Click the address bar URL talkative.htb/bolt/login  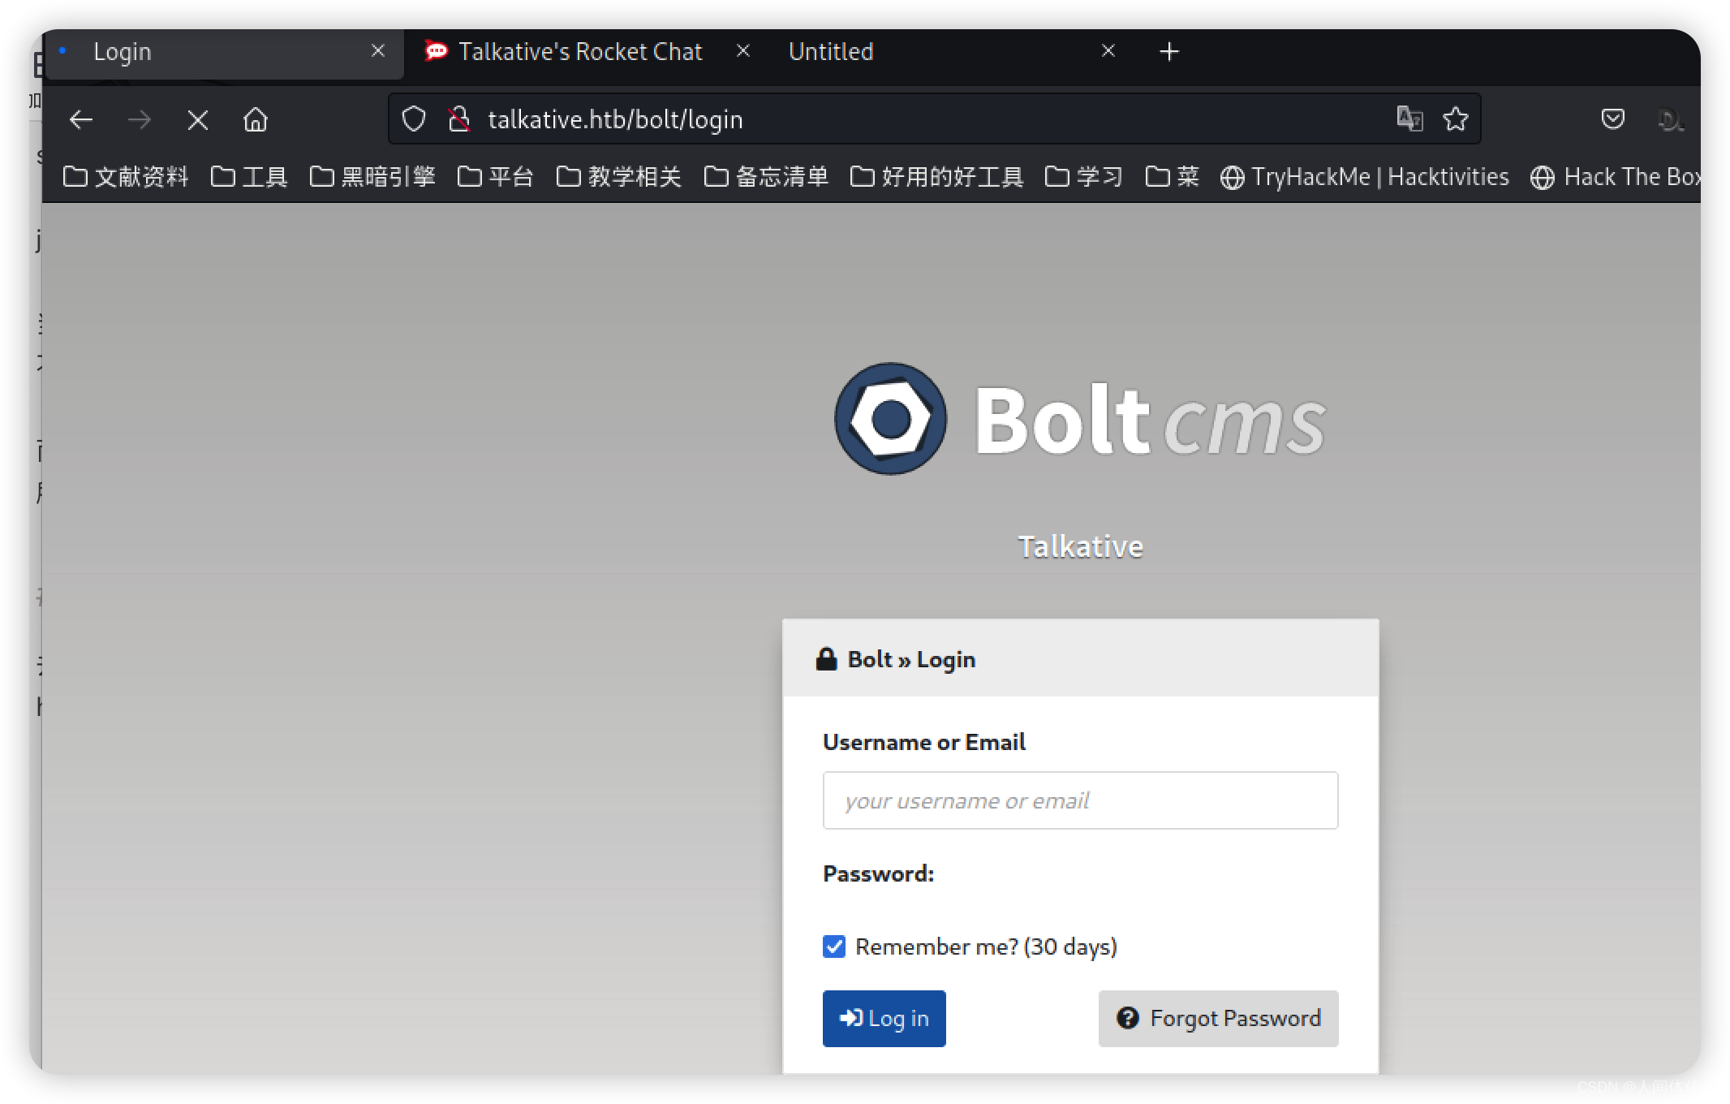click(615, 120)
